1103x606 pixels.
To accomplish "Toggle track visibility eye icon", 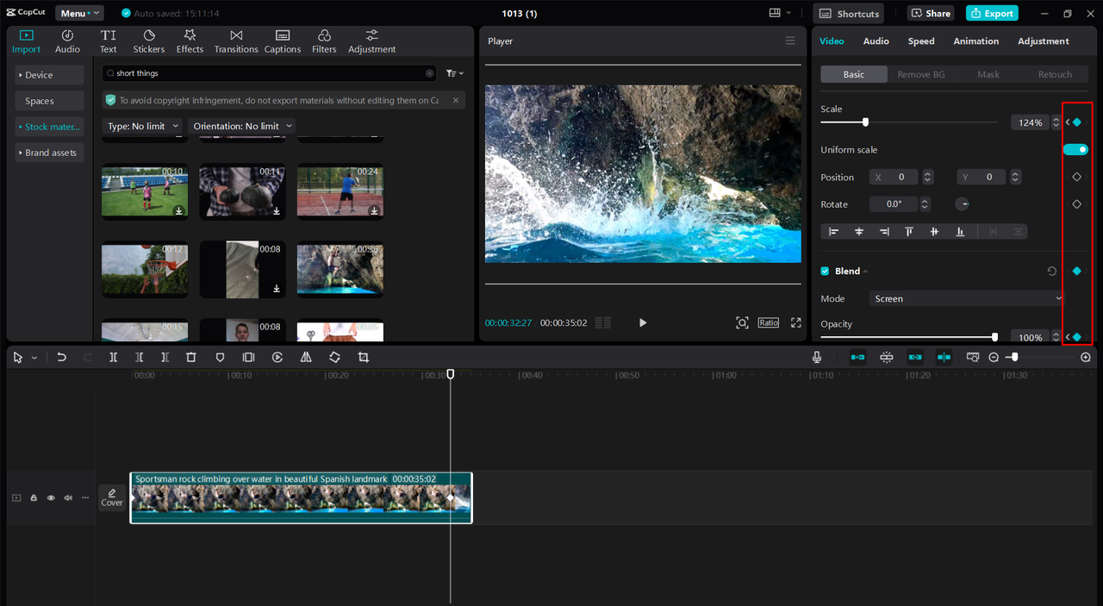I will coord(51,497).
